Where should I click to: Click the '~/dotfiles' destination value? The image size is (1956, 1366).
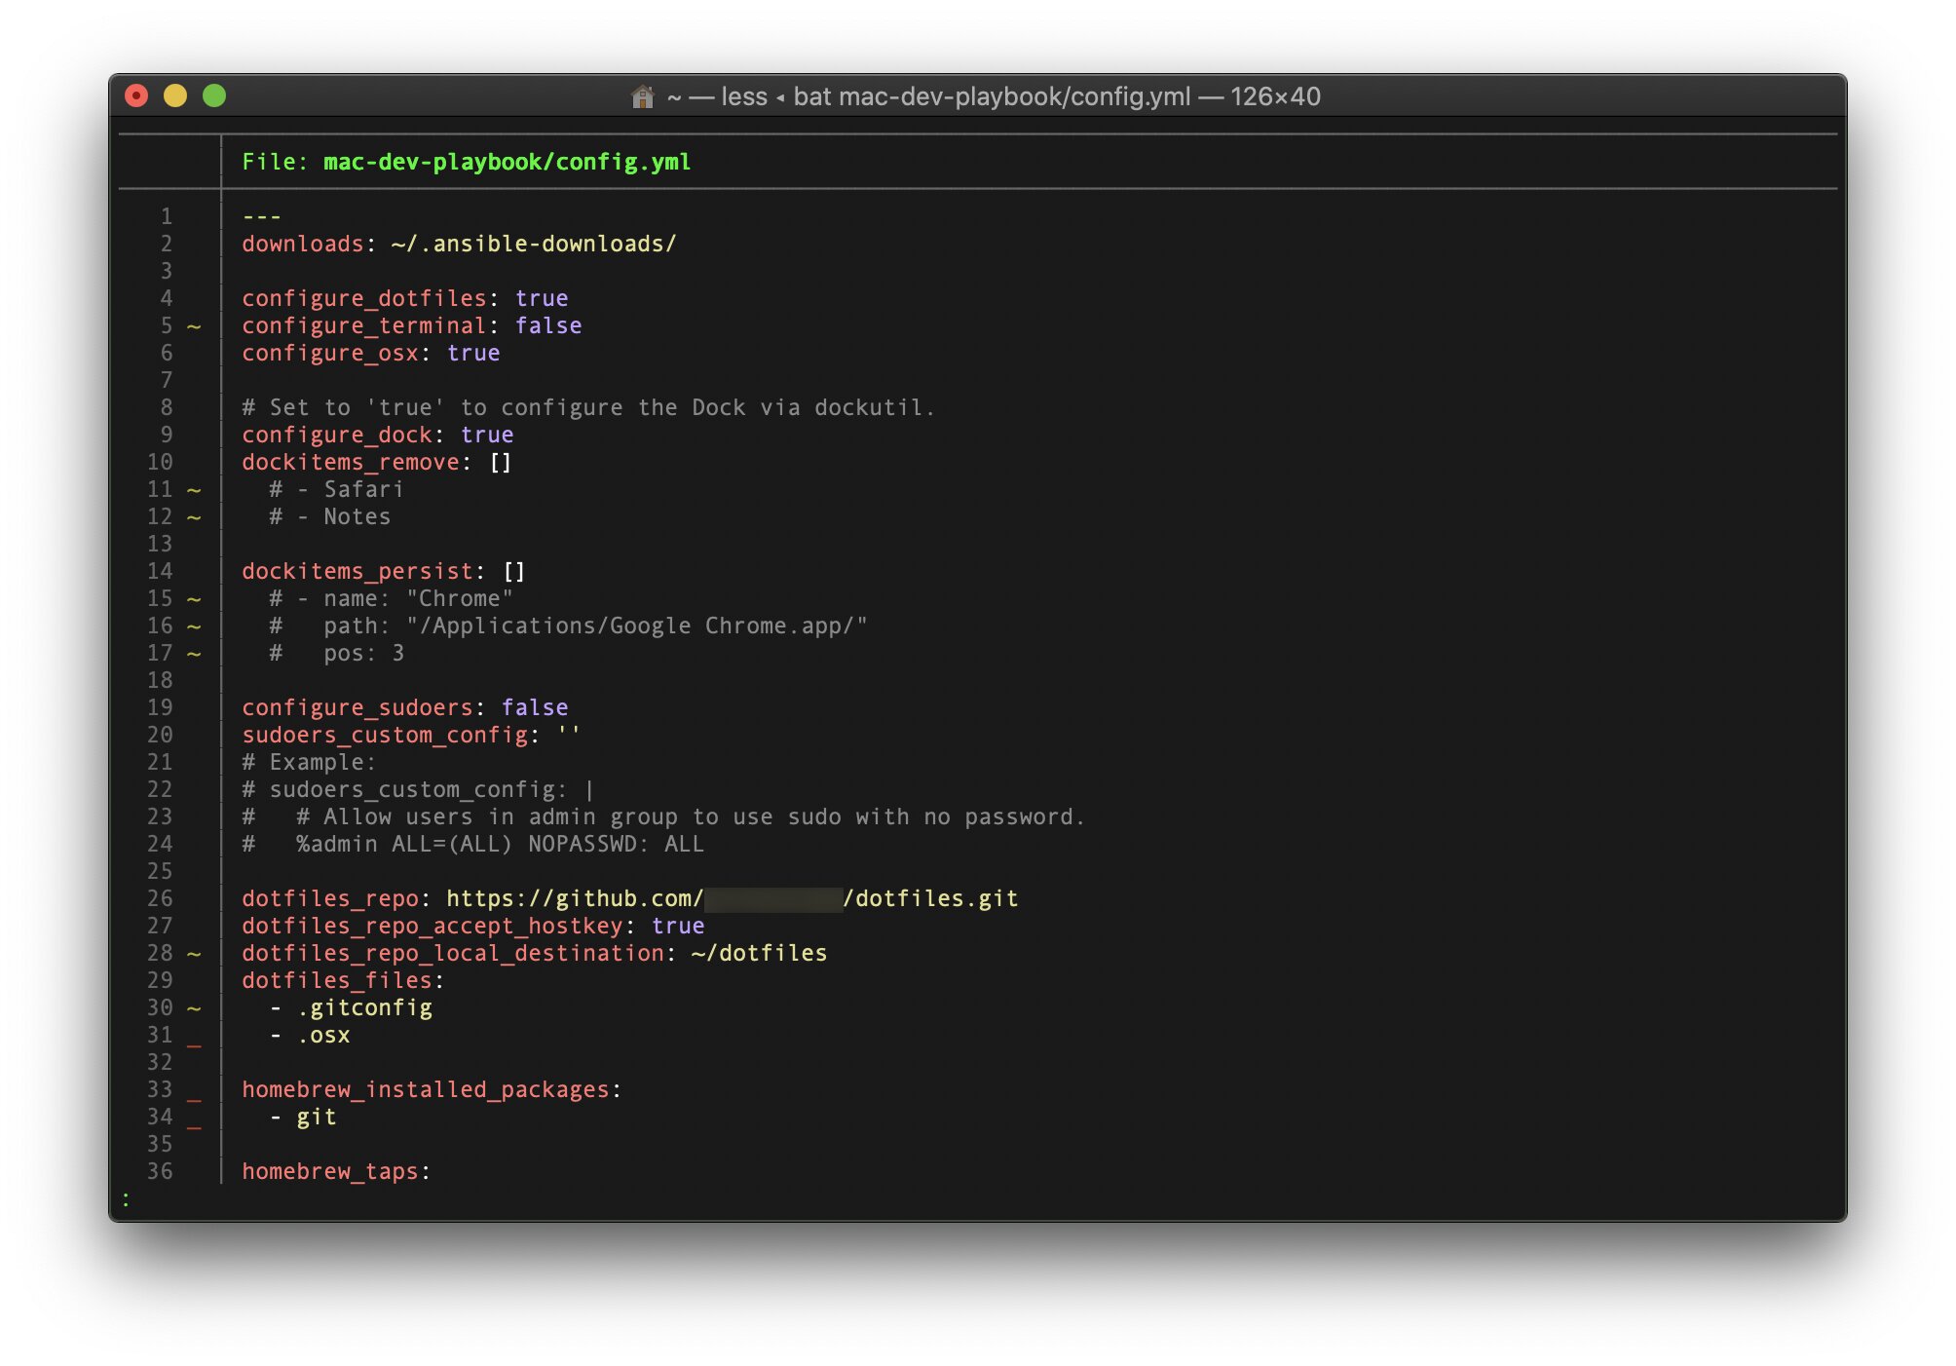759,953
